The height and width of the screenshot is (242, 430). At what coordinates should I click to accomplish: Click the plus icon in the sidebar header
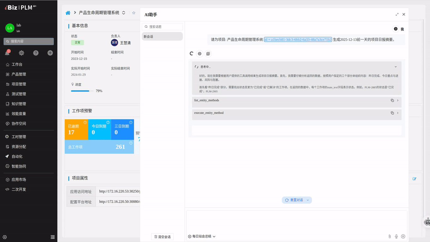[50, 53]
